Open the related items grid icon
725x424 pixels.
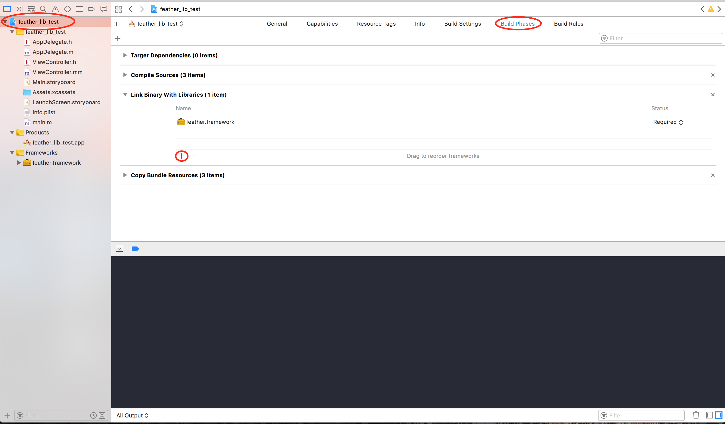pos(119,9)
